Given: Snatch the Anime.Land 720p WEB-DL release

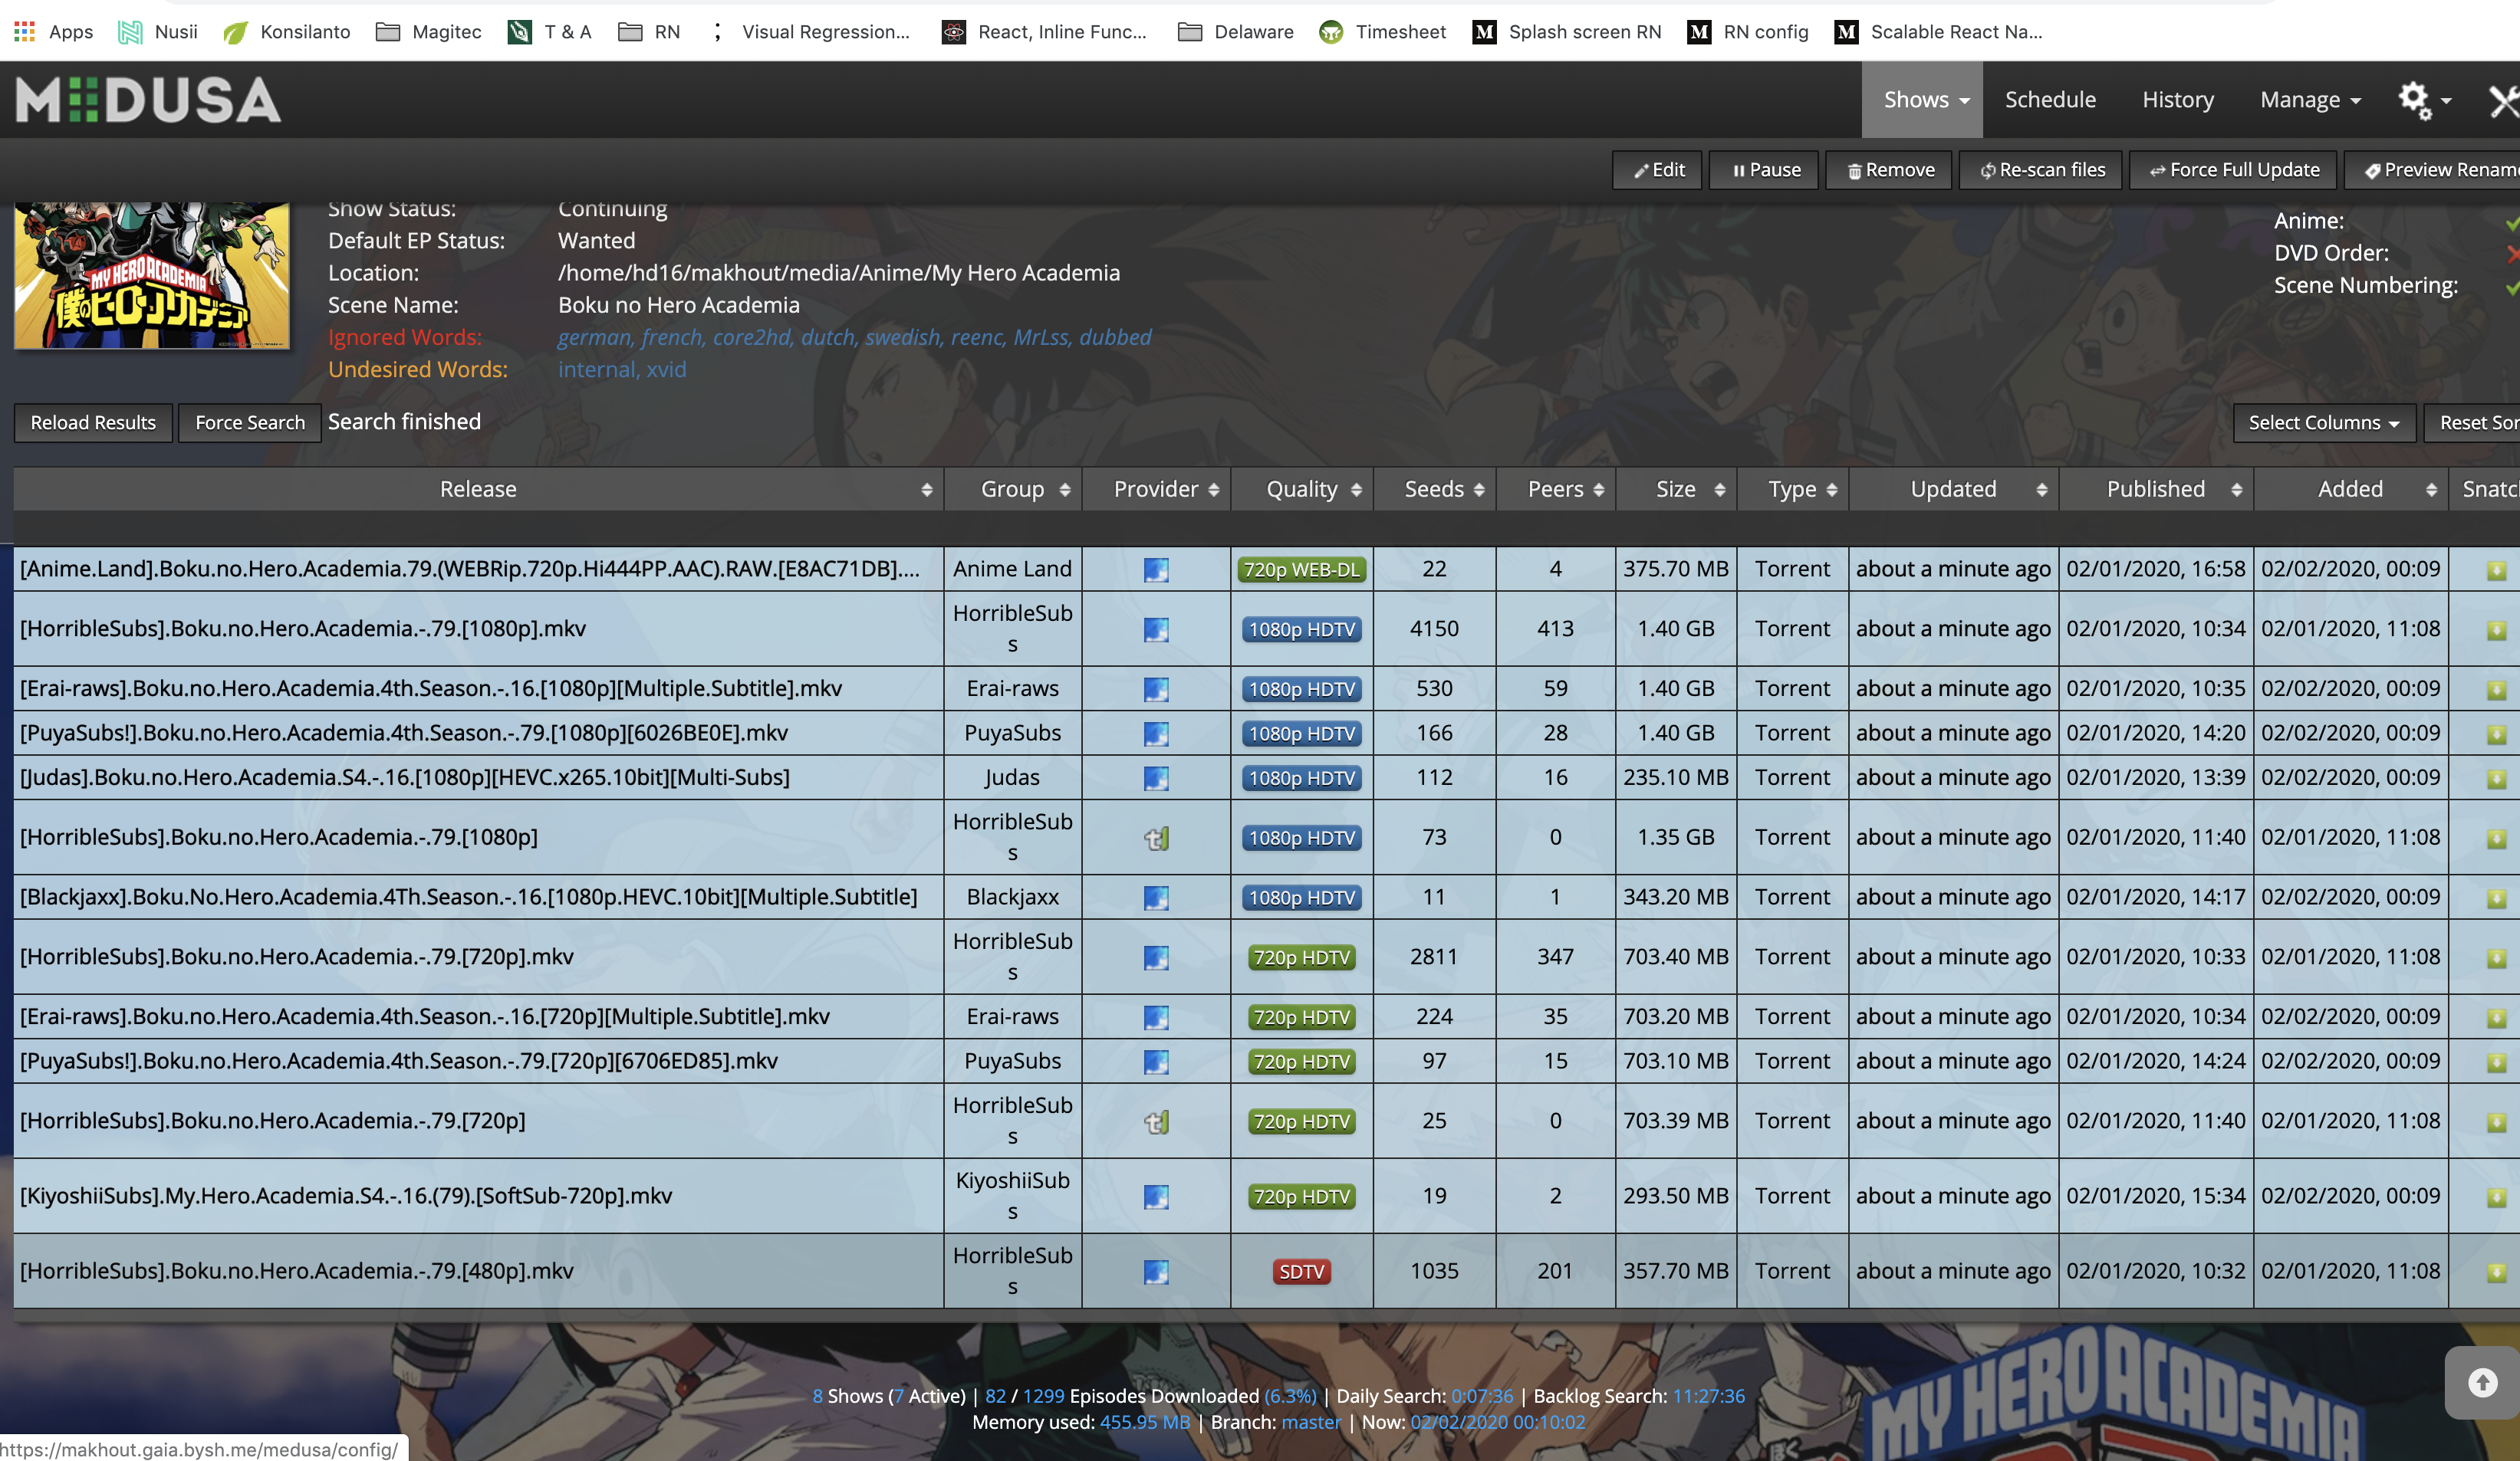Looking at the screenshot, I should pyautogui.click(x=2496, y=570).
